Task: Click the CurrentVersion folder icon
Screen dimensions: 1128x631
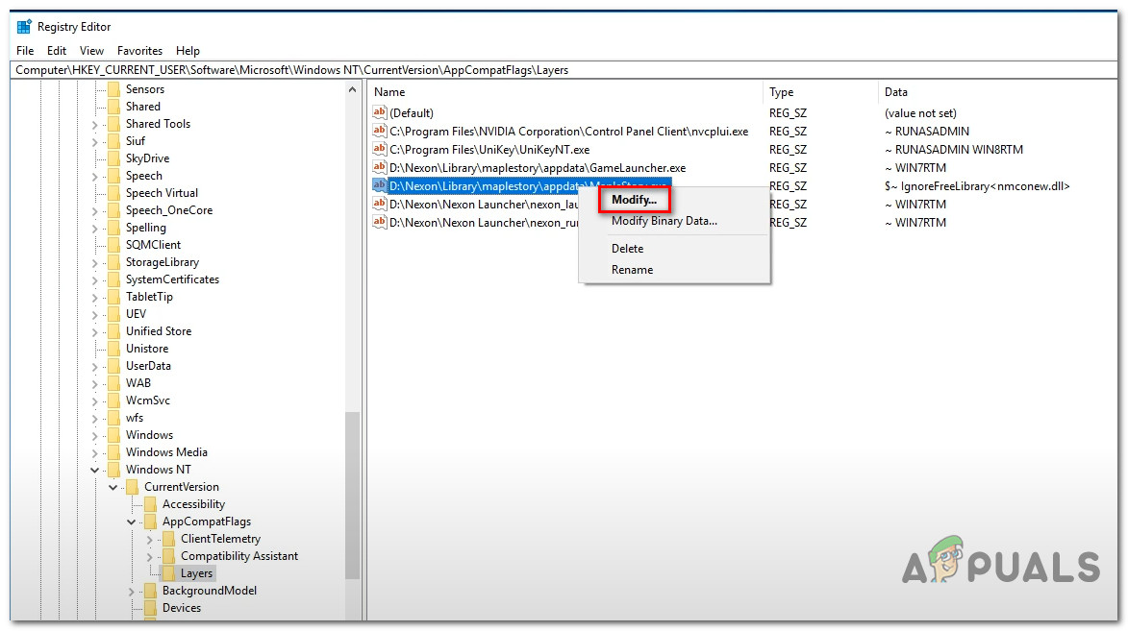Action: pos(132,487)
